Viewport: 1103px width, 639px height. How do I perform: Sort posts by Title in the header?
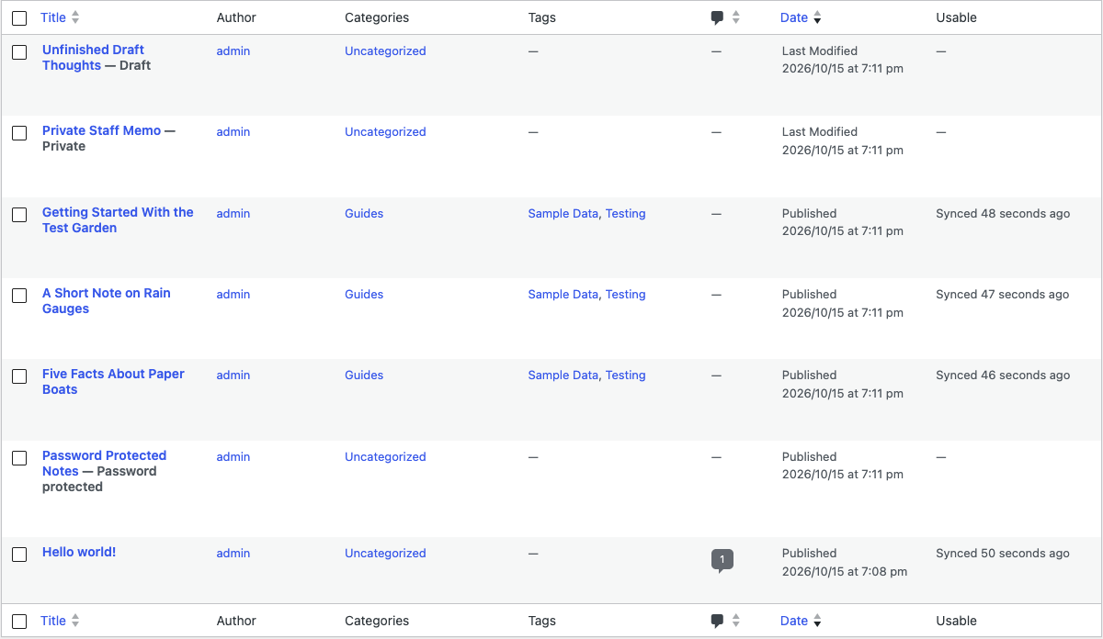pyautogui.click(x=53, y=17)
